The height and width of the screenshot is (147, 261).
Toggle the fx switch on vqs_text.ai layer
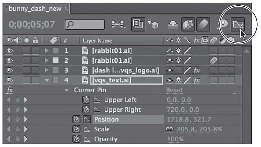196,80
